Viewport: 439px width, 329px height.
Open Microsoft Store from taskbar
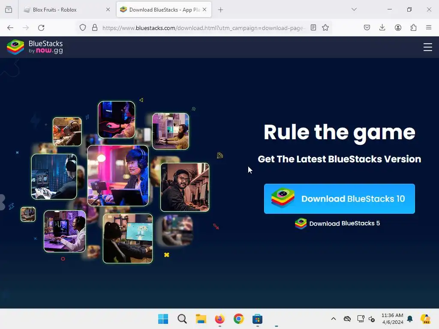click(x=257, y=319)
